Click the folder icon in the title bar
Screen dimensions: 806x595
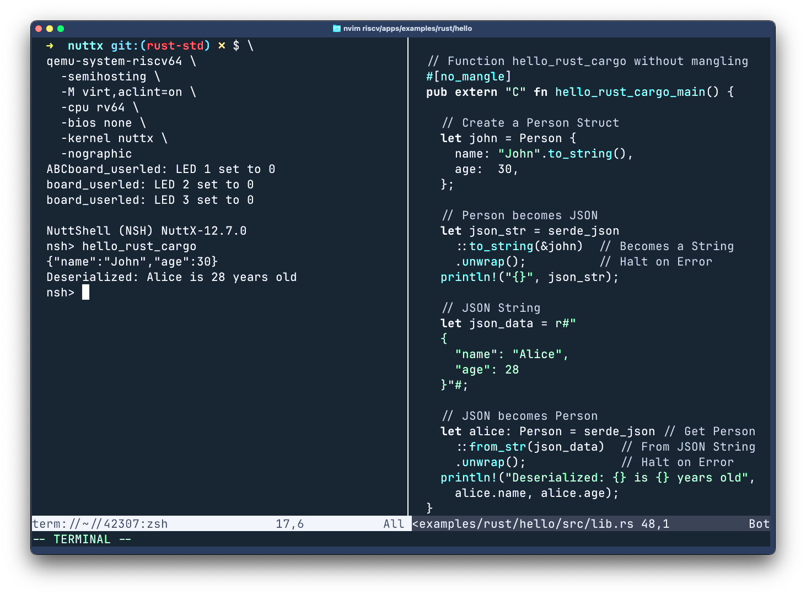pyautogui.click(x=337, y=29)
